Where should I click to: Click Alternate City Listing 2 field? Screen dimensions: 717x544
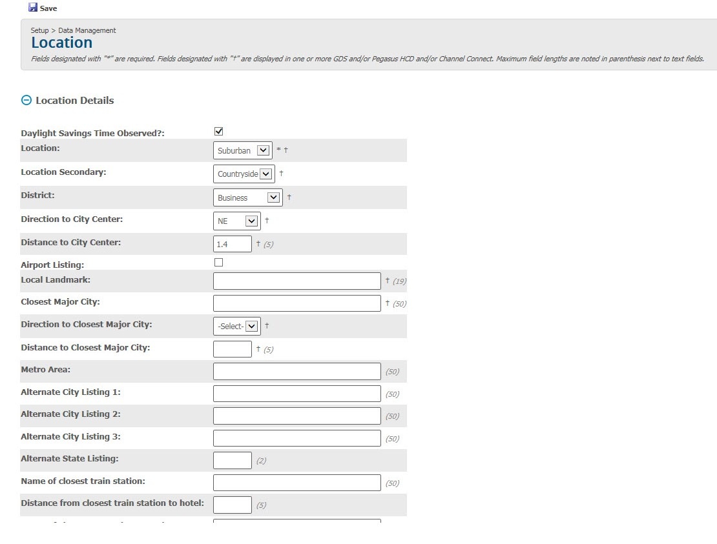[296, 416]
